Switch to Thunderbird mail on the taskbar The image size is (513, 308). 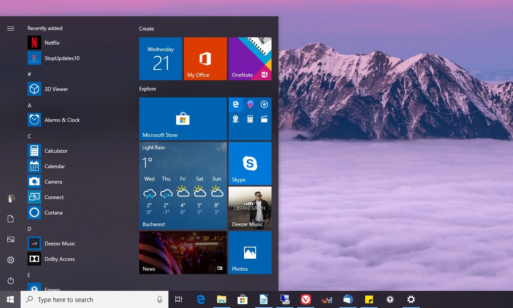348,299
